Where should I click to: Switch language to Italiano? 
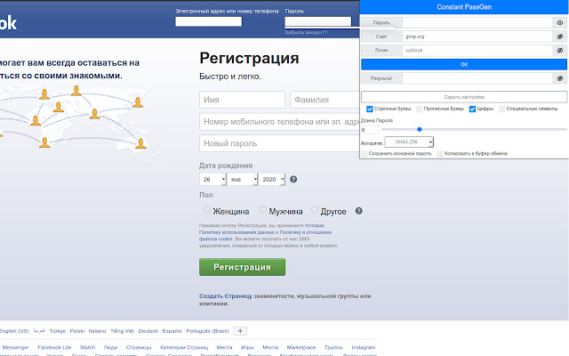(x=97, y=331)
